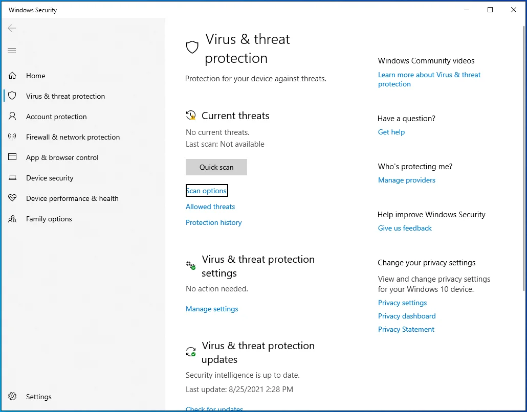Click the shield icon beside Virus & threat protection in the sidebar
The image size is (527, 412).
12,96
